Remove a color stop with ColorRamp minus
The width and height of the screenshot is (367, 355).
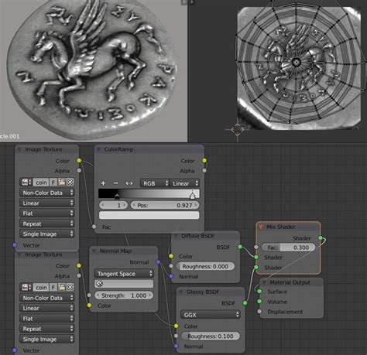115,183
